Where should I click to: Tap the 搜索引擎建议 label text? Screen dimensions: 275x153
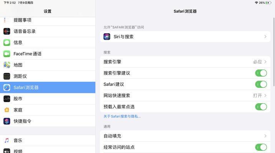click(117, 73)
